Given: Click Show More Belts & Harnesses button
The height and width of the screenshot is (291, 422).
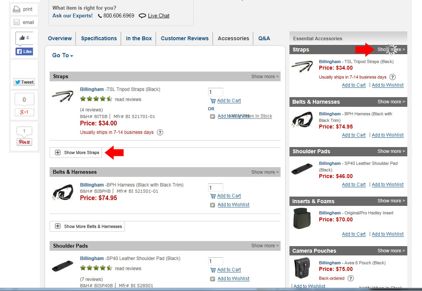Looking at the screenshot, I should pyautogui.click(x=87, y=226).
